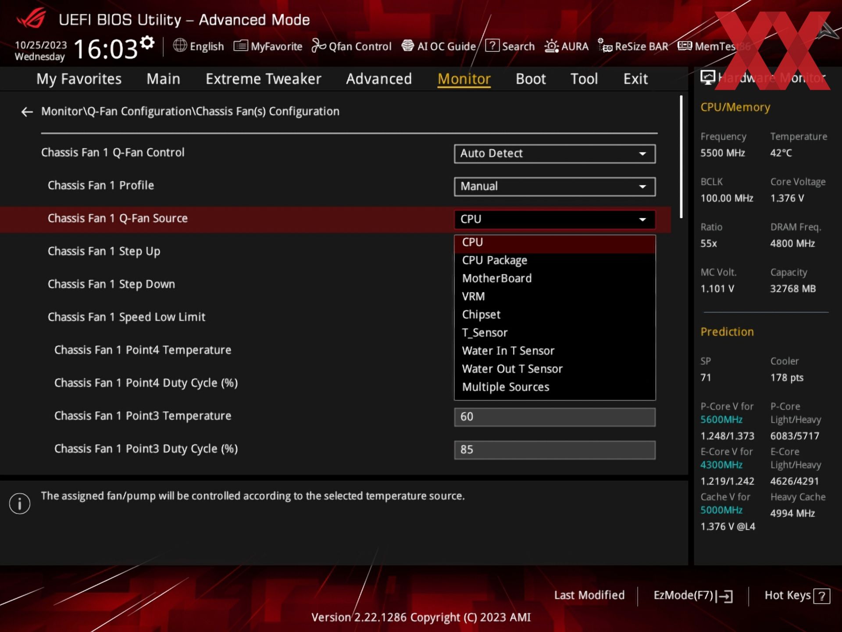This screenshot has height=632, width=842.
Task: Click the 5600MHz P-Core prediction value
Action: click(721, 420)
